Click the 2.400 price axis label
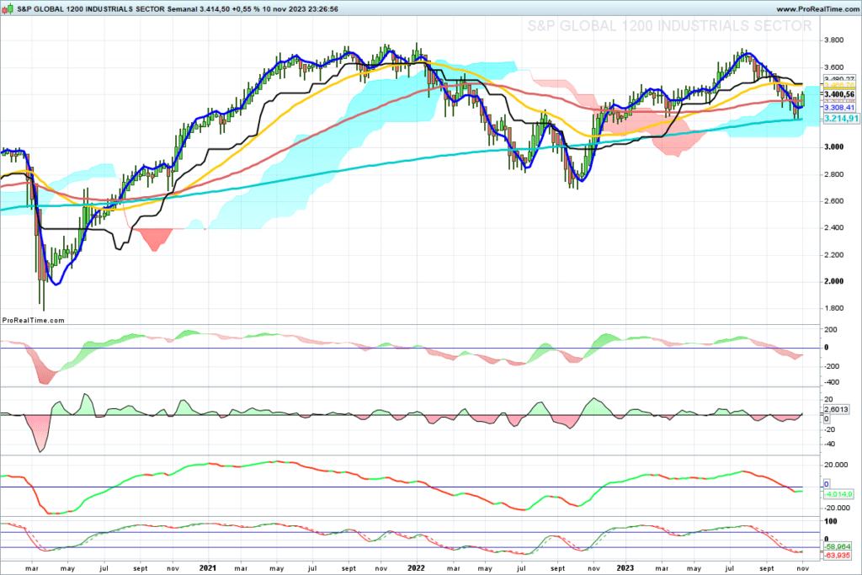The image size is (862, 575). [x=834, y=227]
